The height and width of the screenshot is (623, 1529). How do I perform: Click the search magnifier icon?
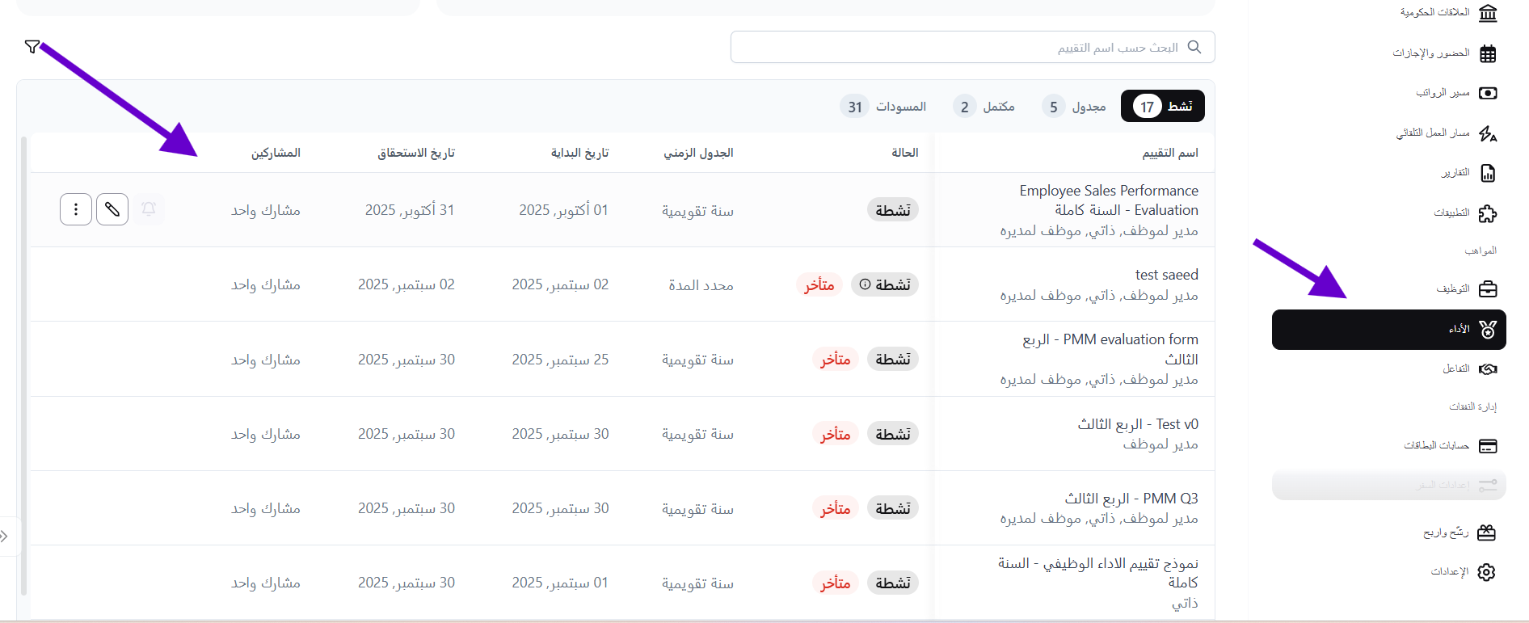(1194, 48)
